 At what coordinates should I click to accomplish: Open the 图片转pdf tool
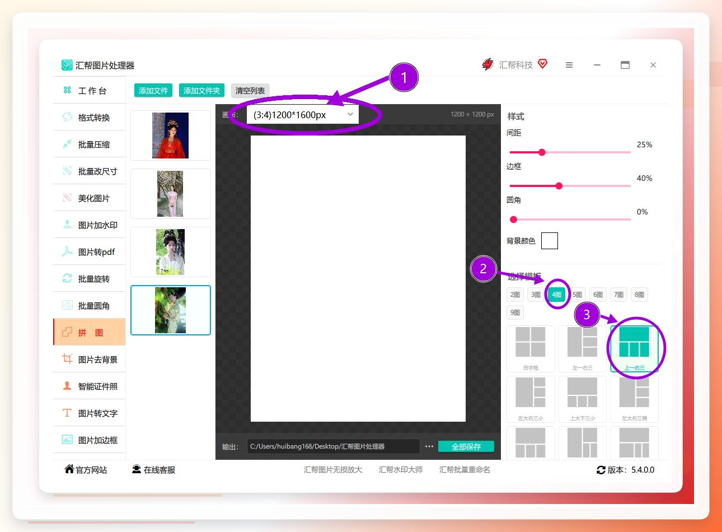[89, 252]
